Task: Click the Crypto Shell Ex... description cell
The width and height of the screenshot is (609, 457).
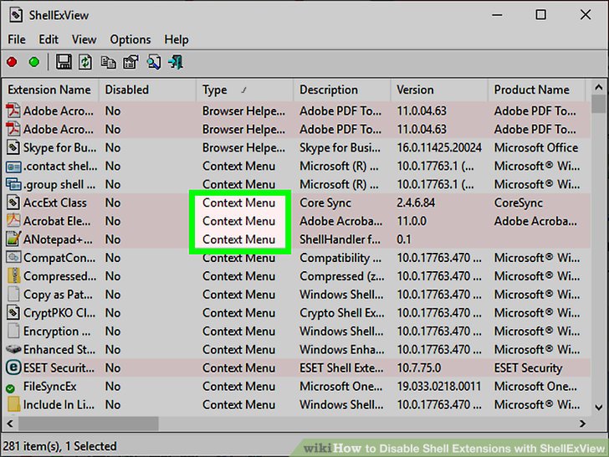Action: [x=342, y=313]
